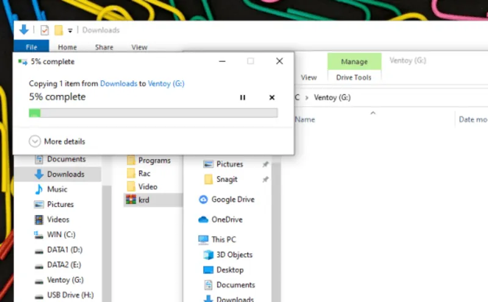
Task: Unpin Snagit using its pin icon
Action: (x=265, y=179)
